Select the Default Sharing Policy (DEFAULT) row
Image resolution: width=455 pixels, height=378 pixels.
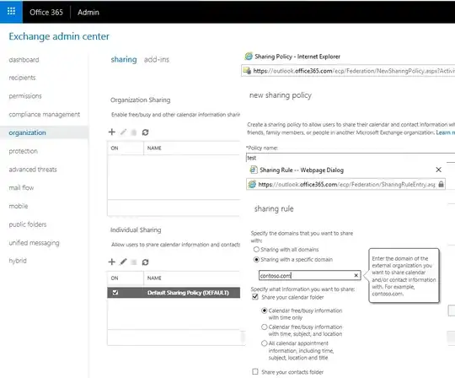174,293
